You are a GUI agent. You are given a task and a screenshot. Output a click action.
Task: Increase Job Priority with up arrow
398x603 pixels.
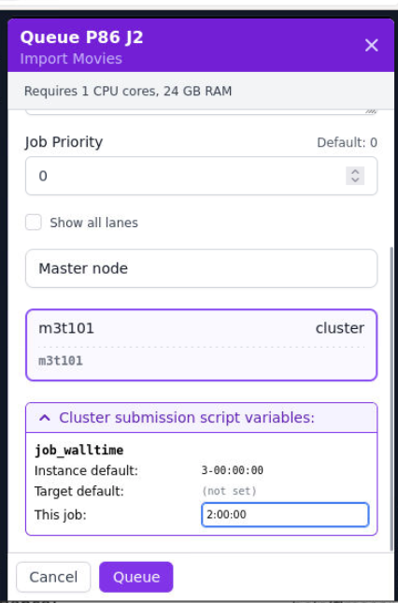[355, 172]
